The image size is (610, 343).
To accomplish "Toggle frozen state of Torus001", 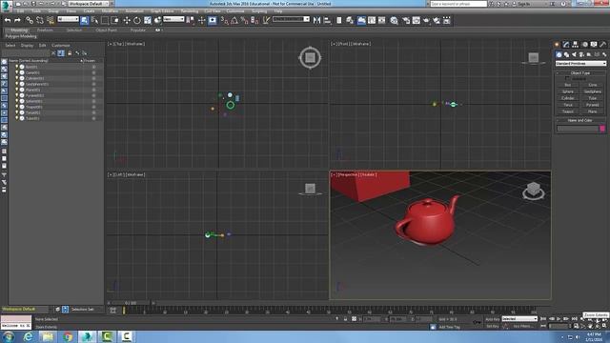I will 93,112.
